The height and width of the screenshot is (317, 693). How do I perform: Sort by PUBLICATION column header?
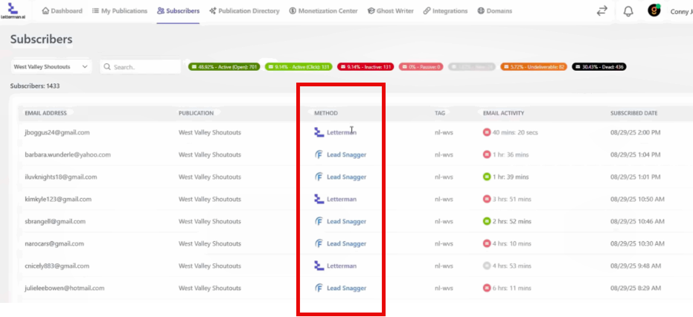click(196, 113)
